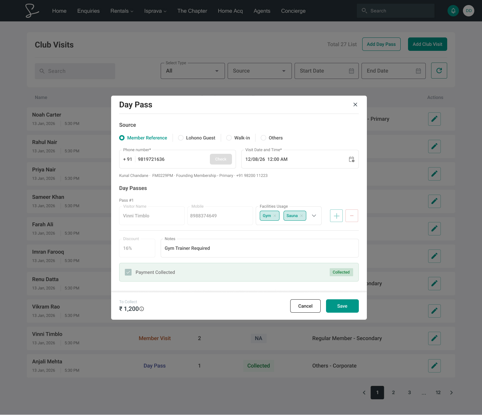Click the company logo in the navbar

(x=32, y=11)
